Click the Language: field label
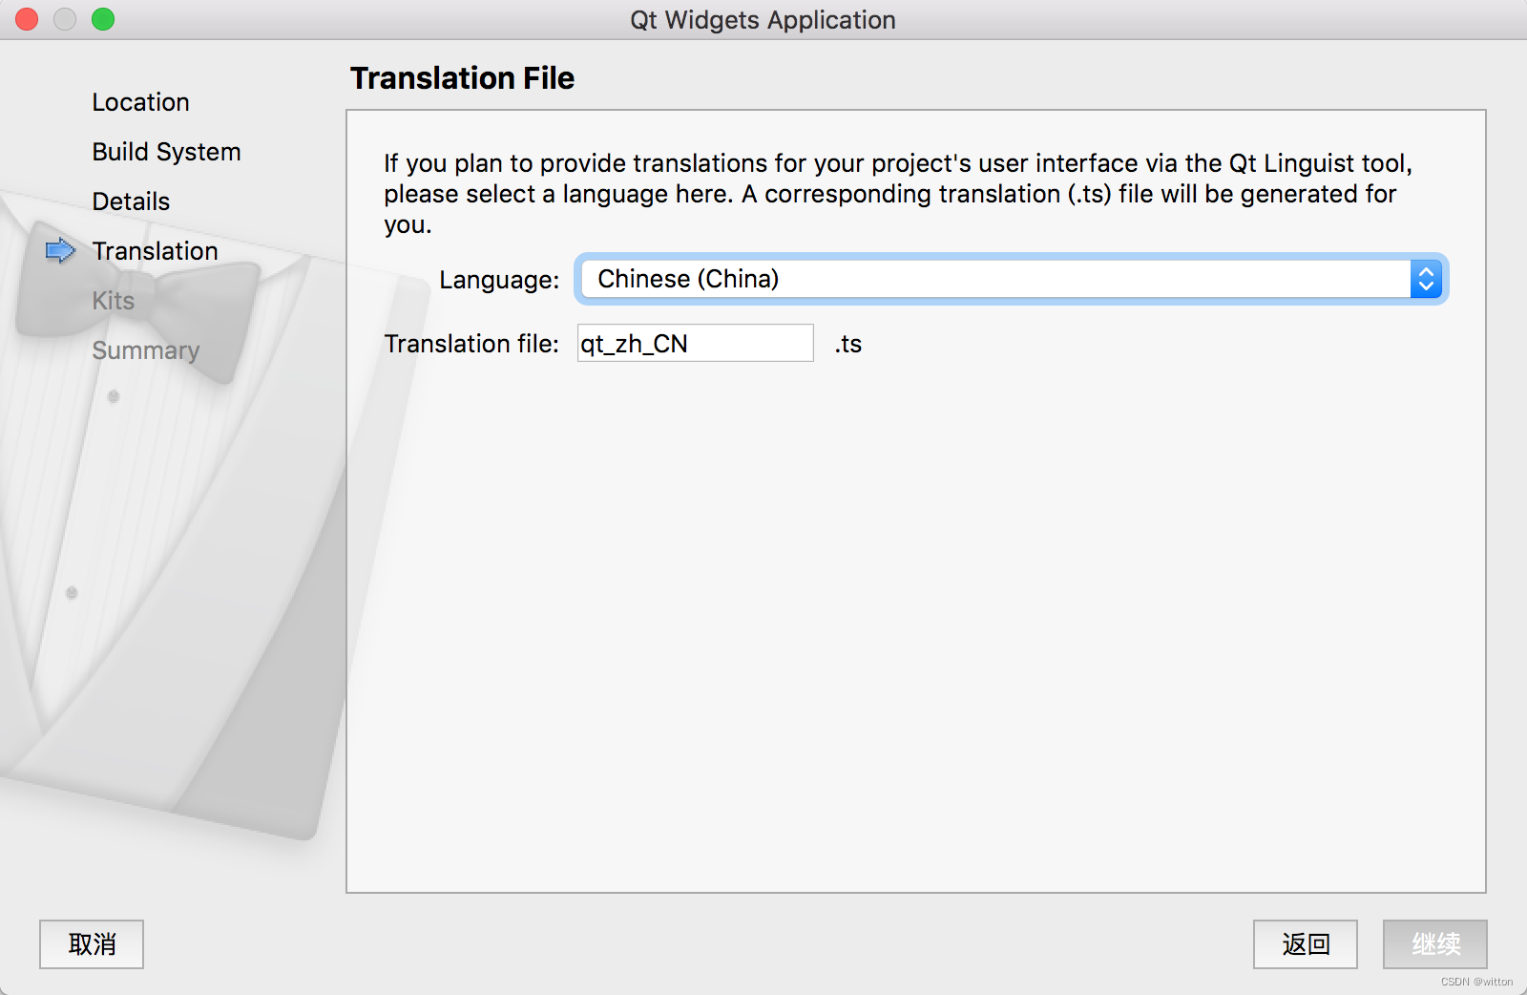 click(x=498, y=280)
